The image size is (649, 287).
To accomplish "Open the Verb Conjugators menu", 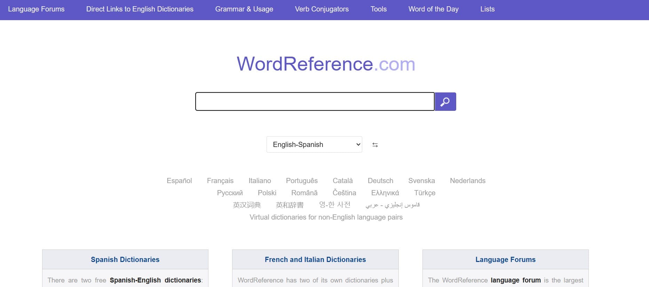I will 322,9.
